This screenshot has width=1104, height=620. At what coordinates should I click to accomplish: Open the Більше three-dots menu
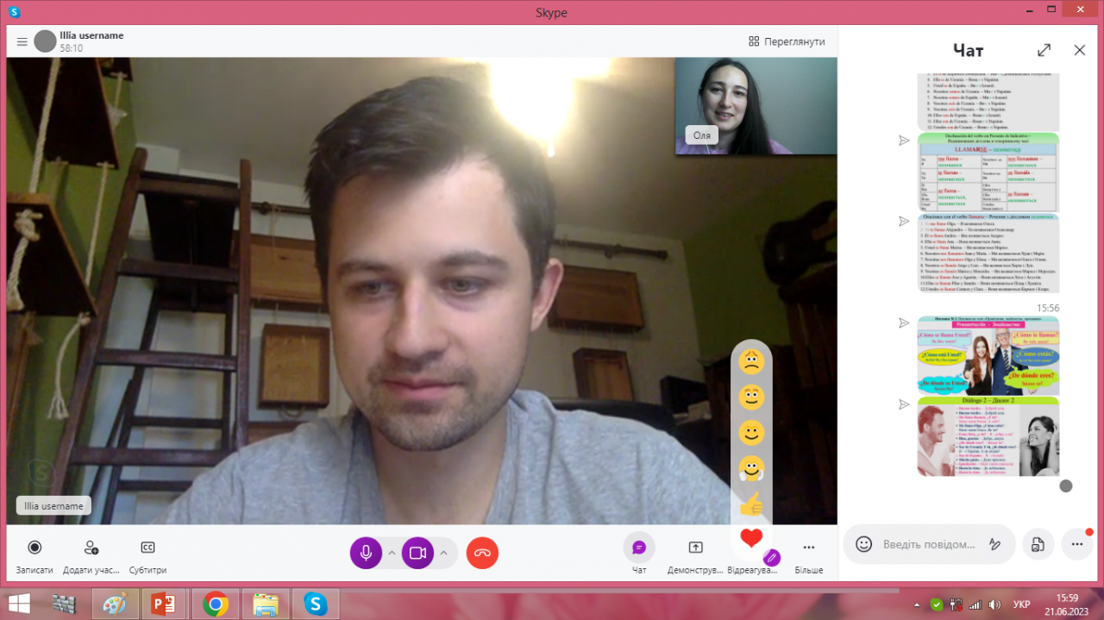808,548
